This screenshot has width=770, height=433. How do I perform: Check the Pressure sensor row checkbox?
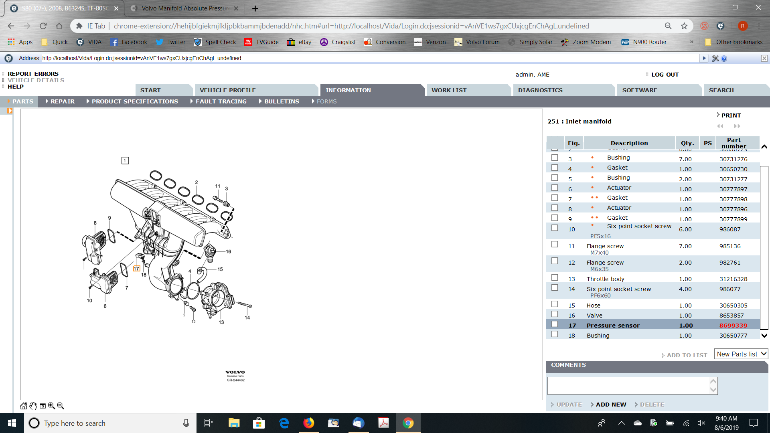pyautogui.click(x=555, y=324)
